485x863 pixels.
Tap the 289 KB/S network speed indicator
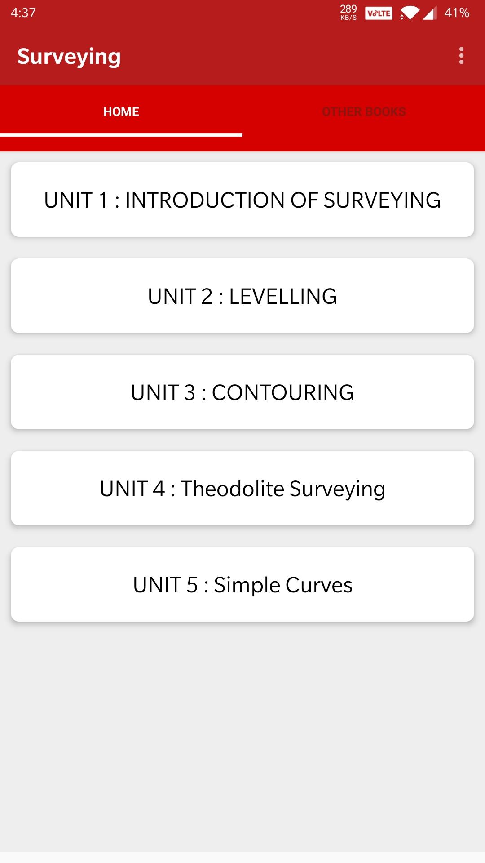click(348, 13)
